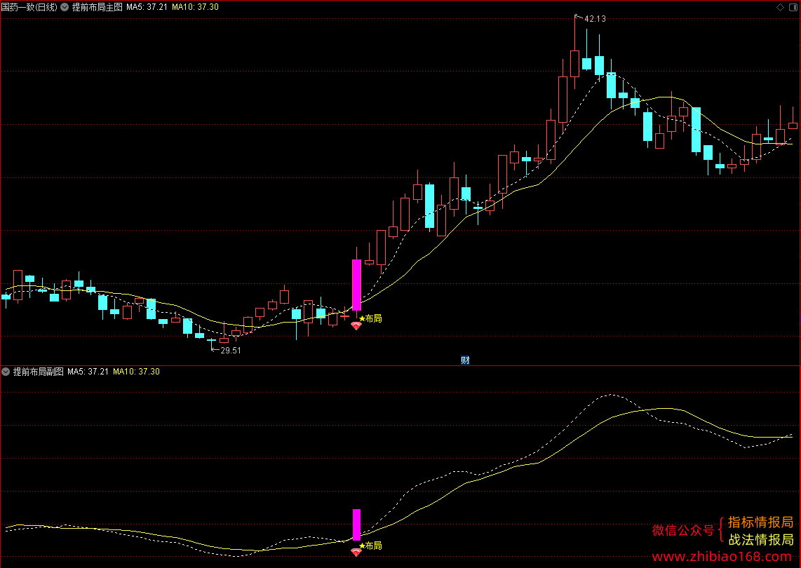Screen dimensions: 801x568
Task: Open the sub chart indicator dropdown arrow
Action: pos(6,372)
